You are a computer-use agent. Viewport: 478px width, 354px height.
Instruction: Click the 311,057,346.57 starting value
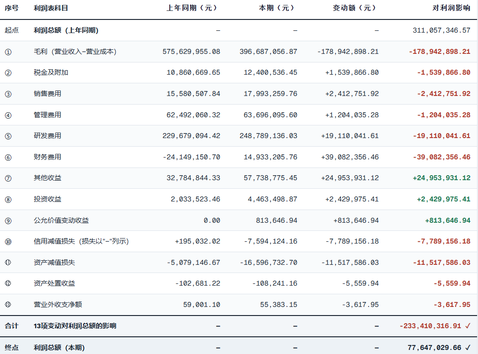pos(441,30)
